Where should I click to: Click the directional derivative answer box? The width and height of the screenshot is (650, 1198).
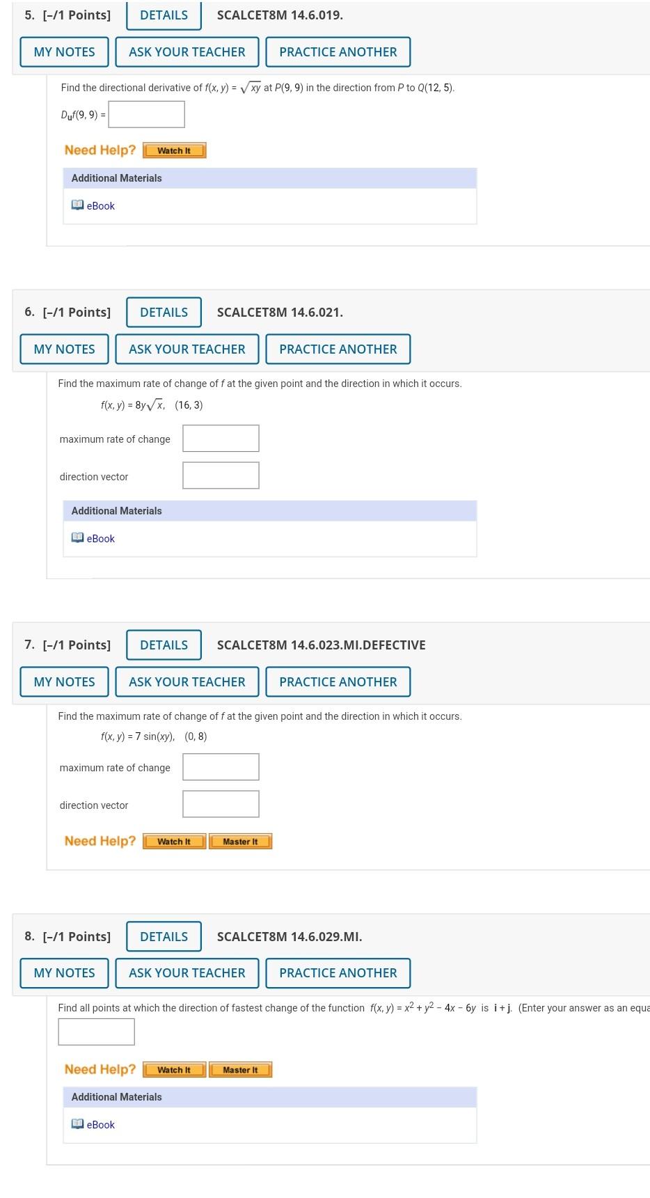tap(145, 113)
